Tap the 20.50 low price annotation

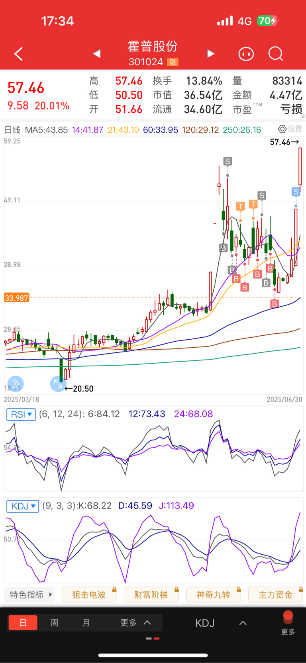pyautogui.click(x=79, y=389)
